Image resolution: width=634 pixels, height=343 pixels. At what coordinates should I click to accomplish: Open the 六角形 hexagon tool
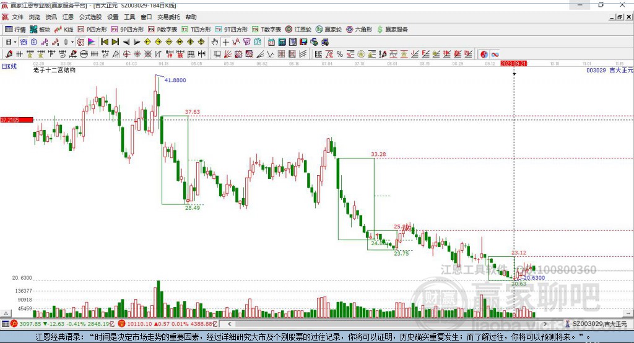[x=359, y=30]
